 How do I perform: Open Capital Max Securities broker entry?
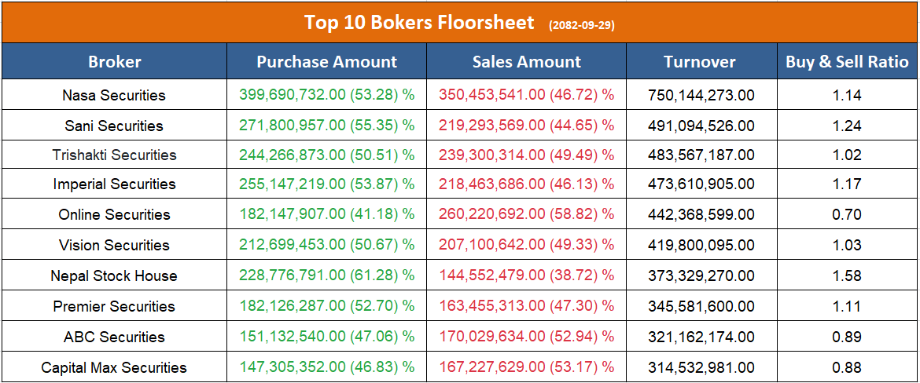114,368
